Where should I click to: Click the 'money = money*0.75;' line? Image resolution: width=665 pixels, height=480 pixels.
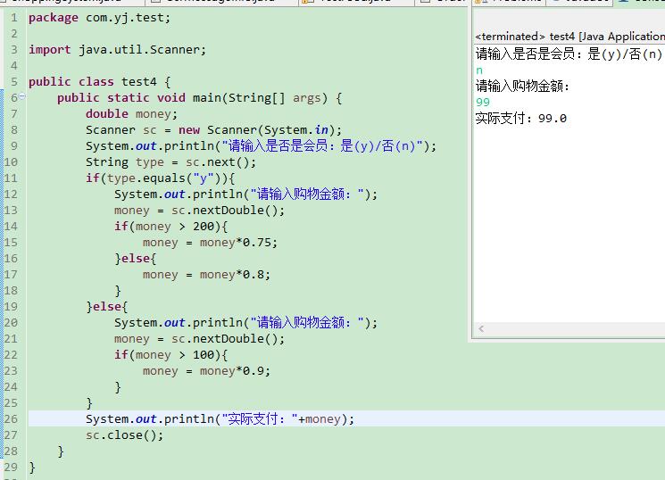click(210, 243)
